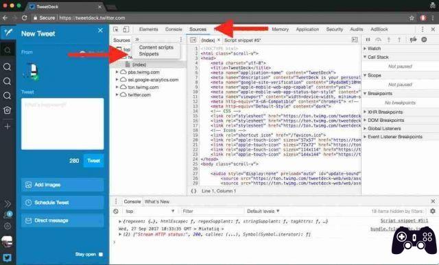
Task: Choose Snippets from the popup menu
Action: coord(149,54)
